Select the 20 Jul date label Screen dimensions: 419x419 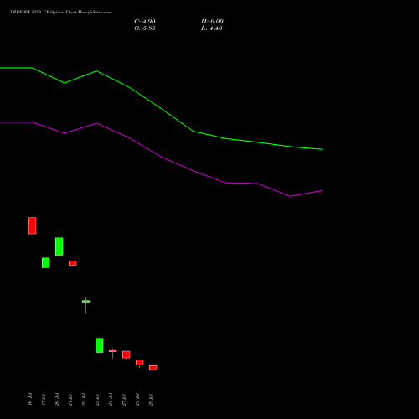57,399
